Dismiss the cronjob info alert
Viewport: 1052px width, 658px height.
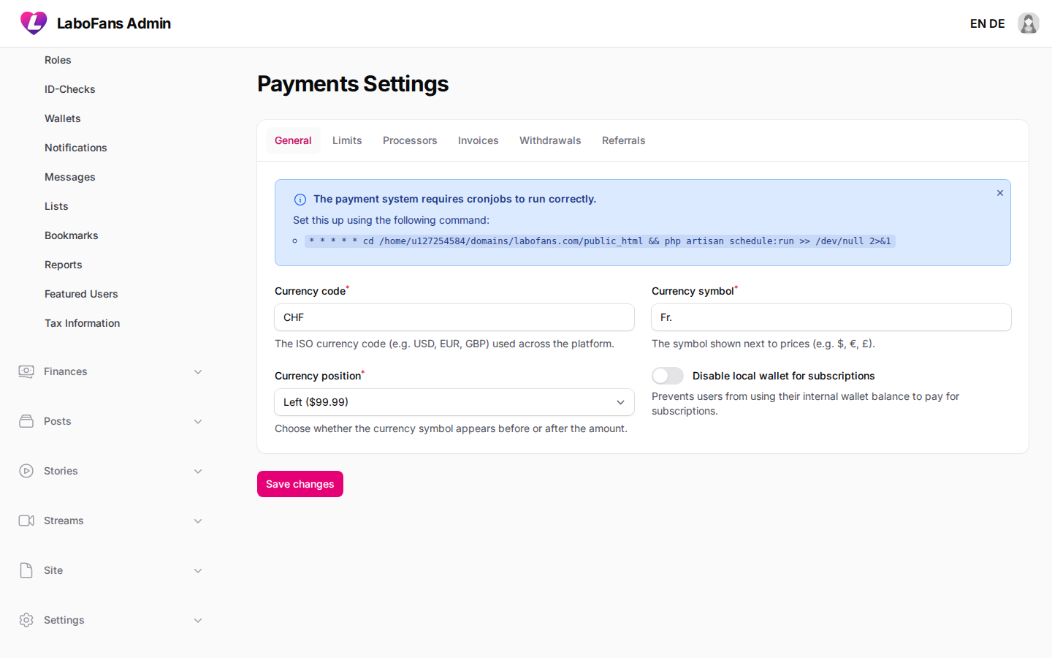pos(1000,193)
